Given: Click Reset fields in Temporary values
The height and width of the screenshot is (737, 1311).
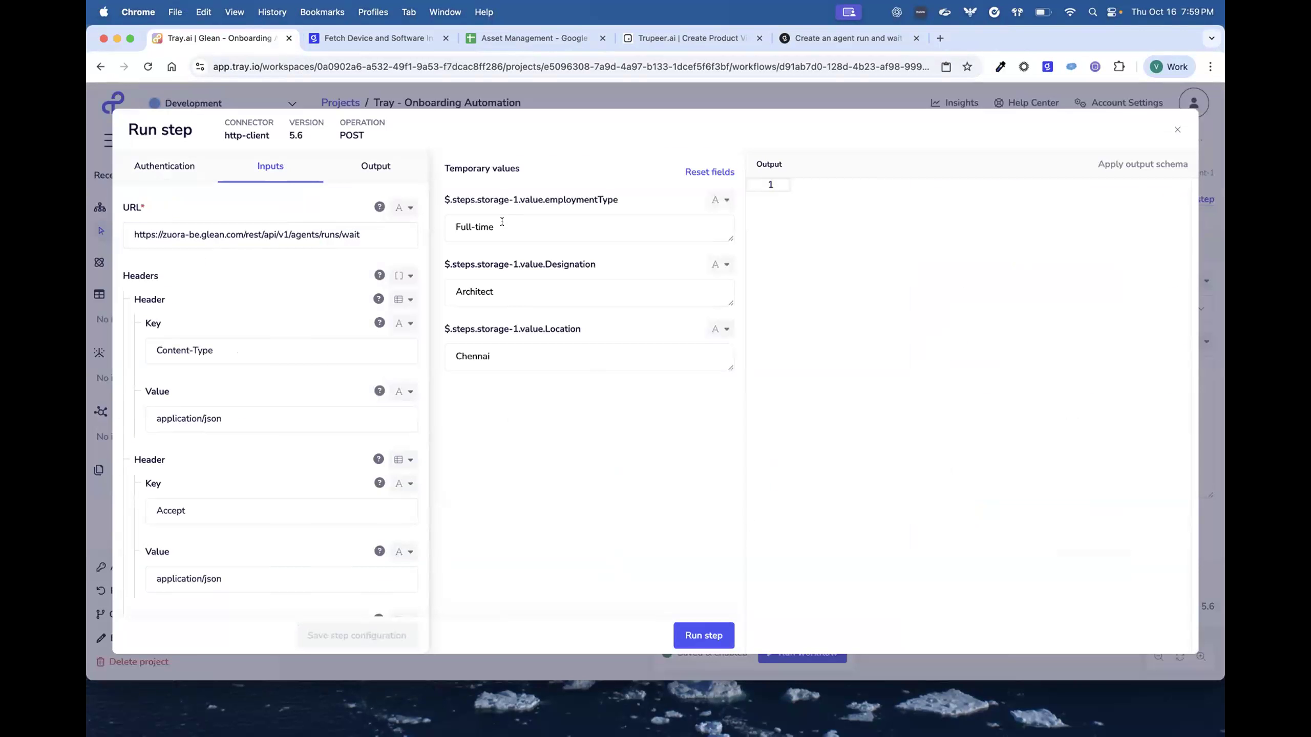Looking at the screenshot, I should (709, 172).
